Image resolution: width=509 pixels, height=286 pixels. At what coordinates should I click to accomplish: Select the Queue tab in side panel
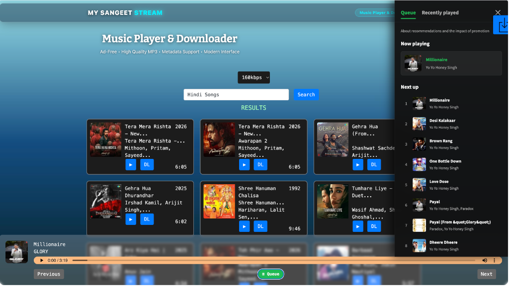click(x=408, y=12)
